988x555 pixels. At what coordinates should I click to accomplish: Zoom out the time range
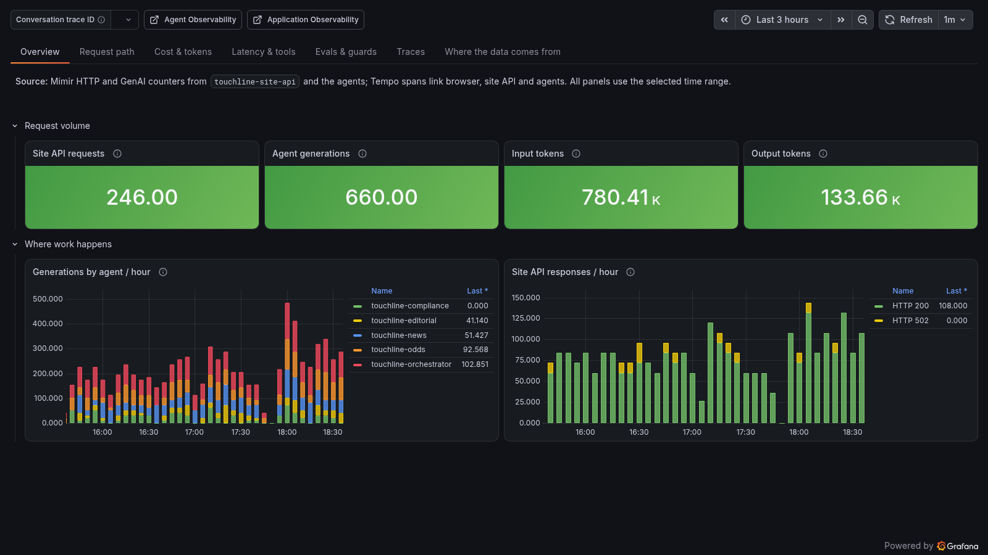pyautogui.click(x=863, y=20)
